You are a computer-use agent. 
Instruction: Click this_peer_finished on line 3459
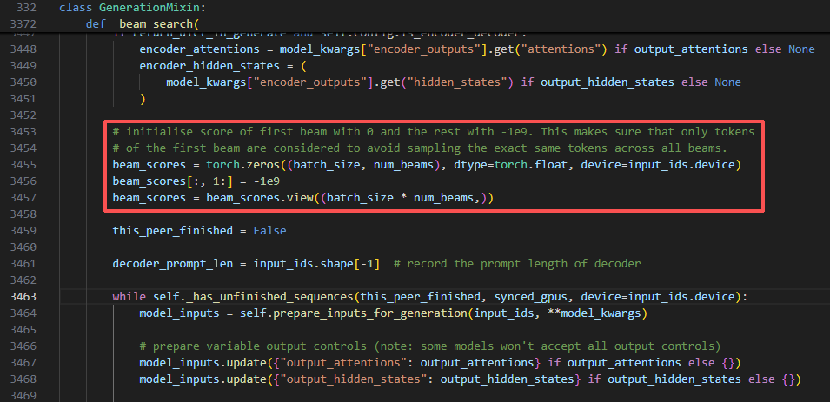173,230
